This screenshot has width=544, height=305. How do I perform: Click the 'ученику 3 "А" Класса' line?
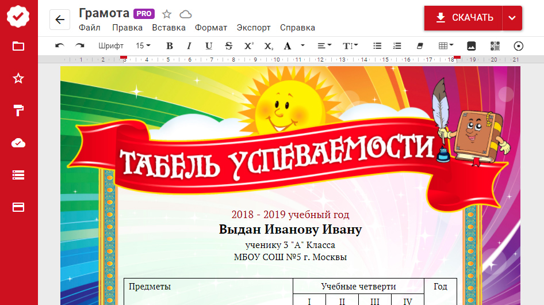point(290,245)
